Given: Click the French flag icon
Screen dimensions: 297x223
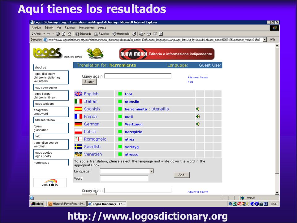Looking at the screenshot, I should click(78, 116).
